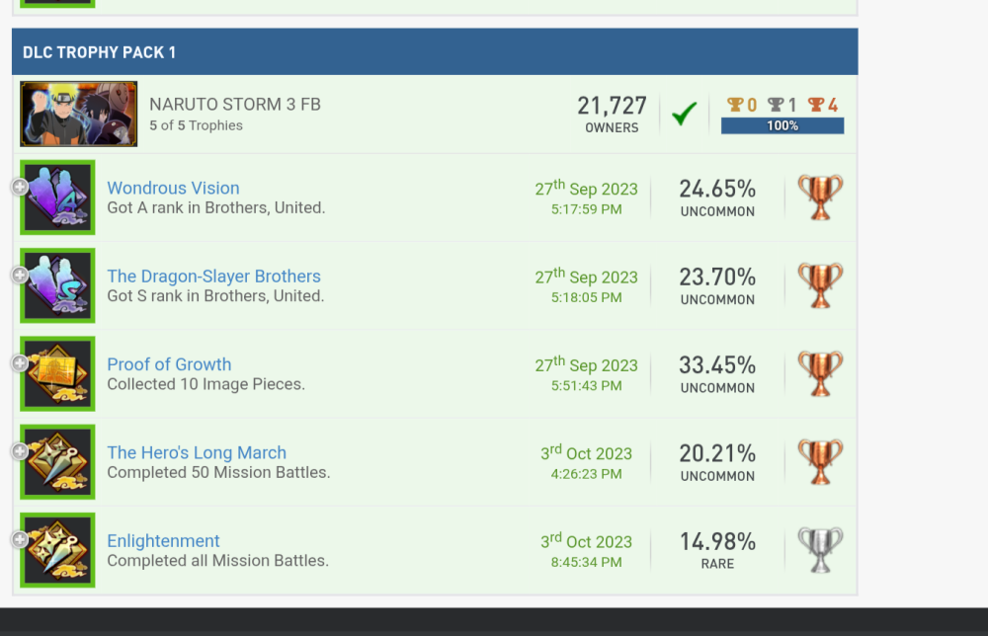The image size is (988, 636).
Task: Expand Enlightenment with its plus button
Action: point(20,539)
